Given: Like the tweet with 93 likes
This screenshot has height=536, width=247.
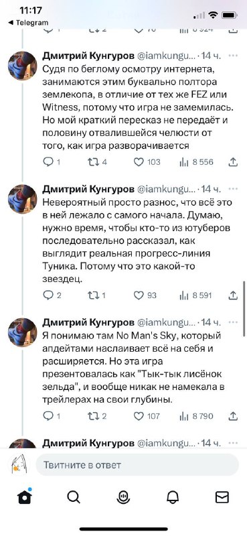Looking at the screenshot, I should [x=139, y=295].
